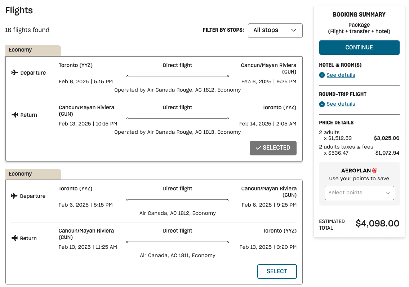Click the departure plane icon in the second flight card
This screenshot has height=287, width=409.
(x=14, y=196)
